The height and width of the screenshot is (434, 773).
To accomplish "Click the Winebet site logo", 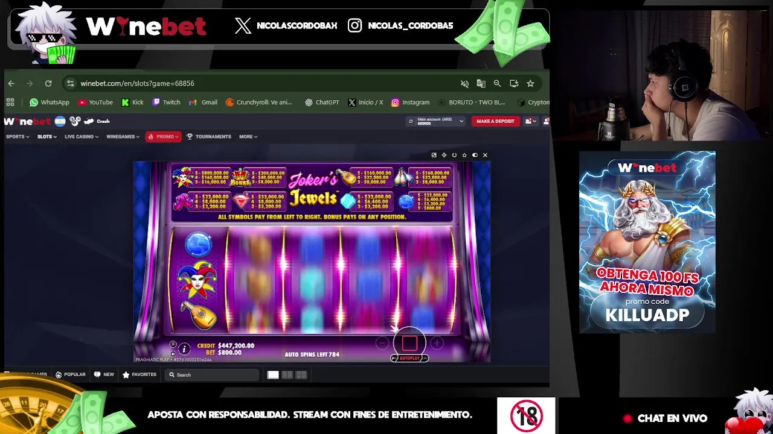I will coord(27,121).
